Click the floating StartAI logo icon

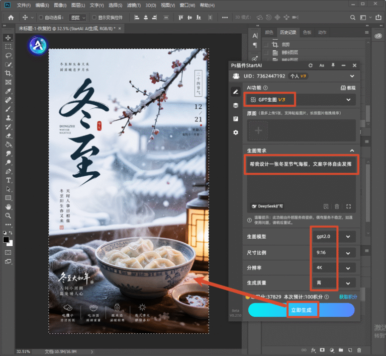[38, 45]
